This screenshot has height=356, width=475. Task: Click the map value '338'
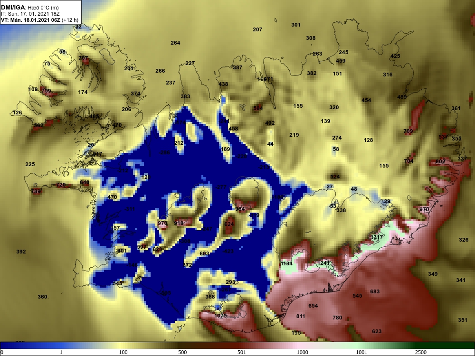(341, 210)
